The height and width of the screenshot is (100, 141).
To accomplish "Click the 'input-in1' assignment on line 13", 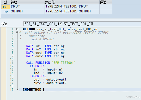I will pyautogui.click(x=54, y=70).
